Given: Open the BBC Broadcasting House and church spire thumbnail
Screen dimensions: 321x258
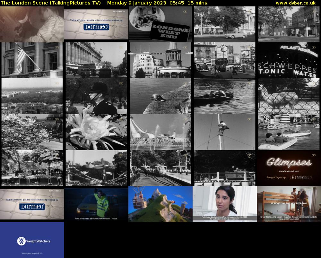Looking at the screenshot, I should coord(160,60).
